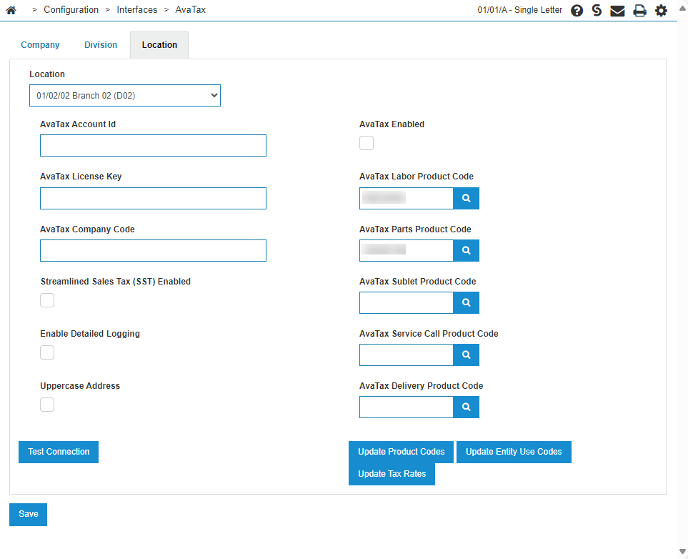Screen dimensions: 688x559
Task: Search AvaTax Labor Product Code lookup
Action: (466, 199)
